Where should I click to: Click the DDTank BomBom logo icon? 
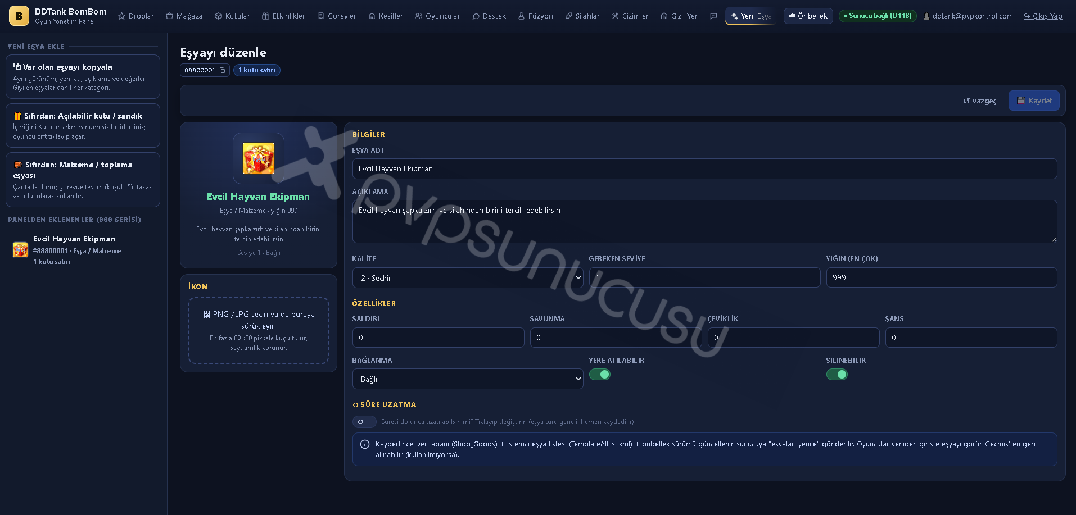[x=19, y=16]
